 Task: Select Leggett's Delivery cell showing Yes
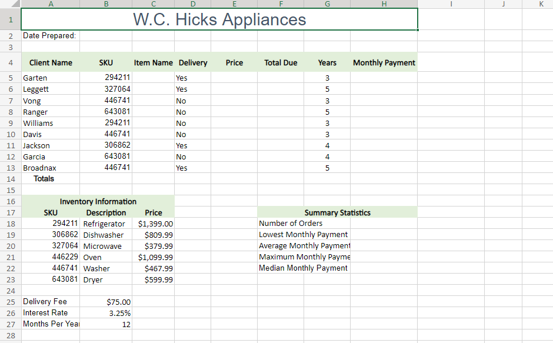pos(192,89)
